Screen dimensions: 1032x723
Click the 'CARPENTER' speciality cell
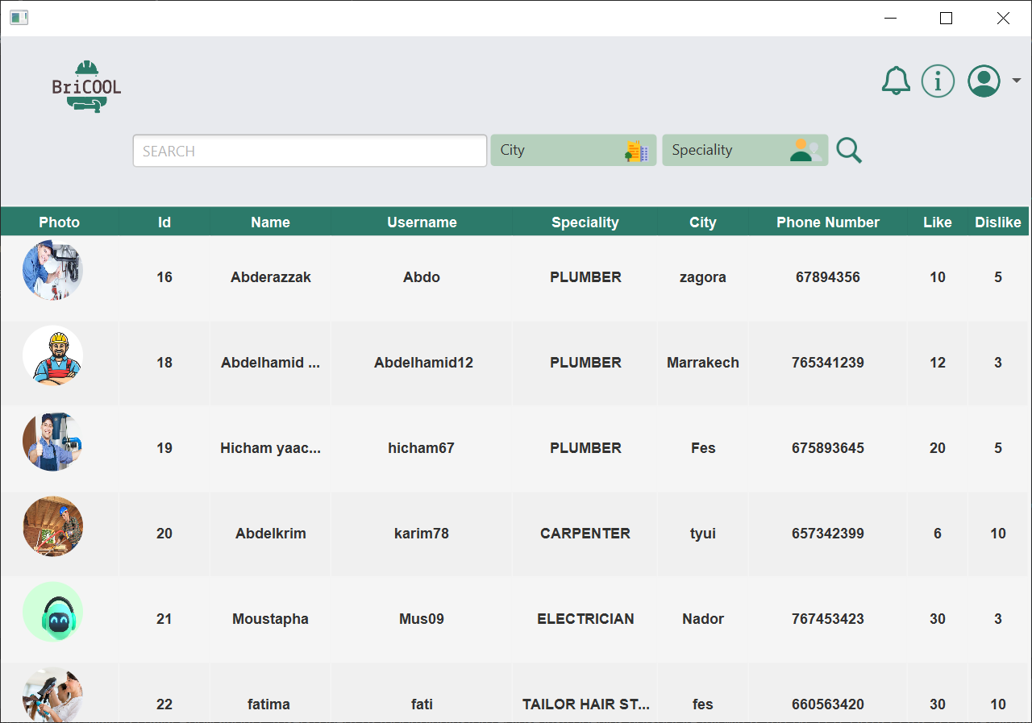point(585,534)
